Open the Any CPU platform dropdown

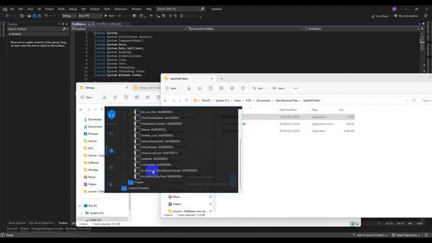90,16
